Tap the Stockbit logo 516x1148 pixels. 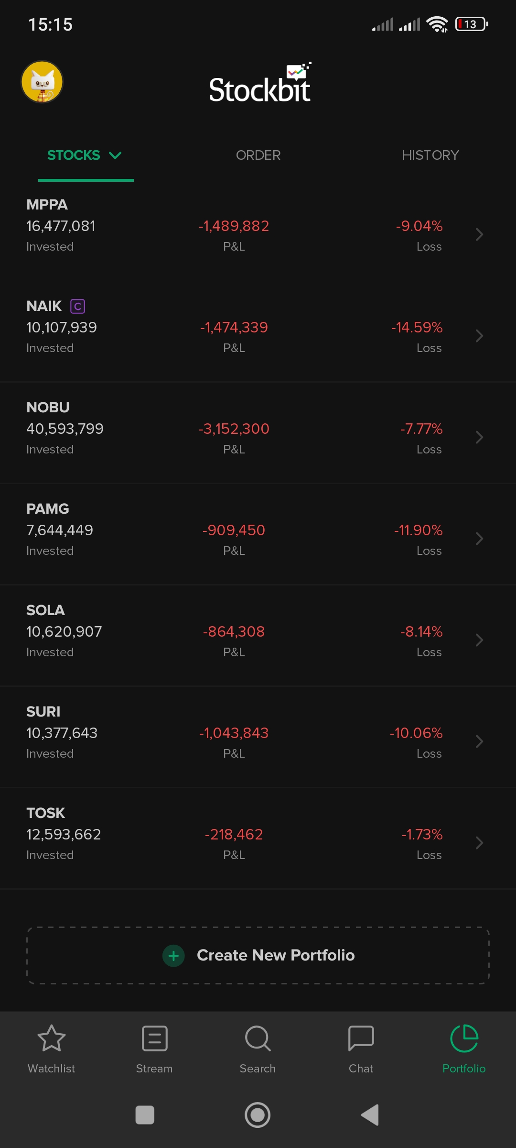tap(260, 83)
